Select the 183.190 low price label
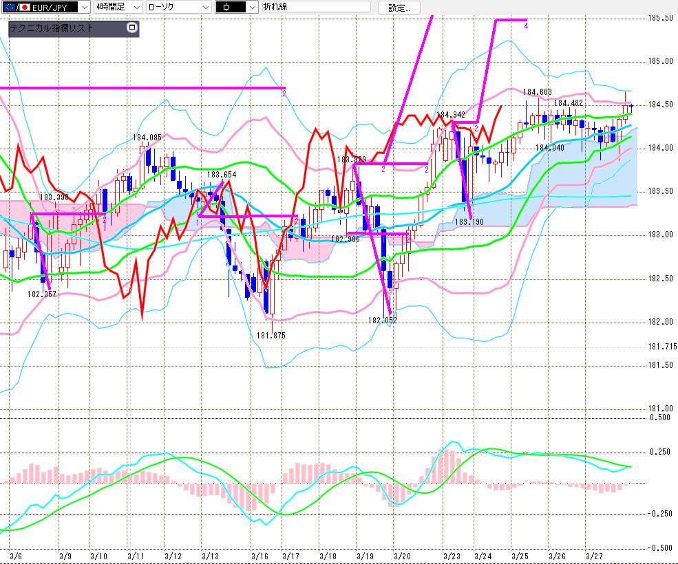Viewport: 678px width, 564px height. coord(470,223)
